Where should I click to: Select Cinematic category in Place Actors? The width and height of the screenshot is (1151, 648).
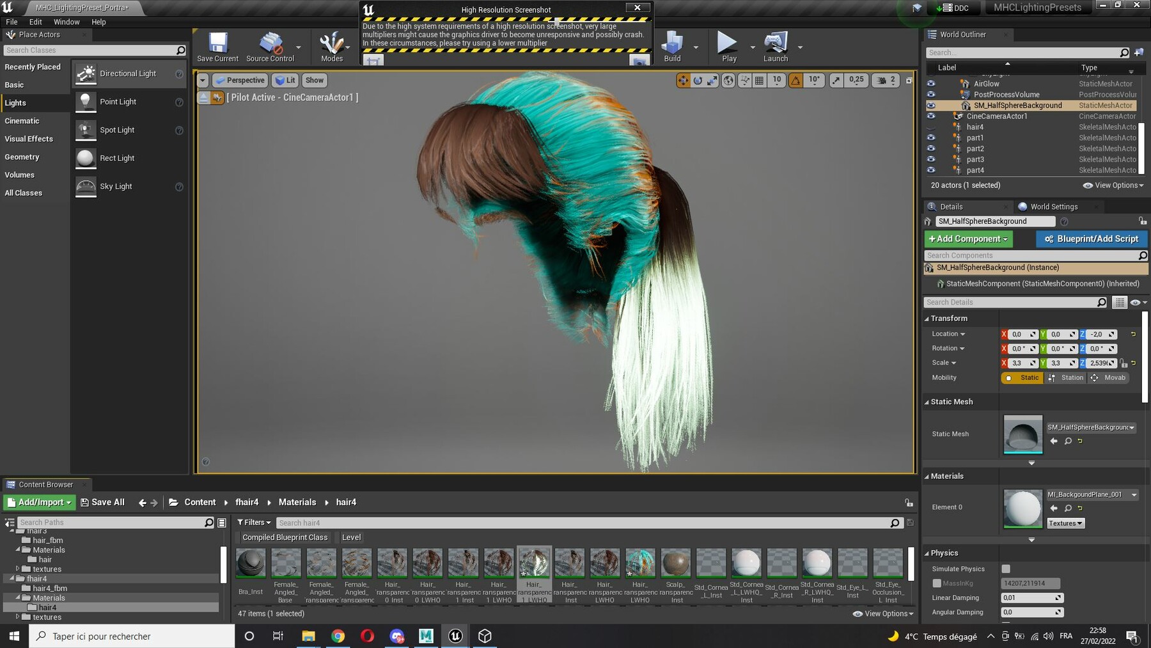click(22, 121)
